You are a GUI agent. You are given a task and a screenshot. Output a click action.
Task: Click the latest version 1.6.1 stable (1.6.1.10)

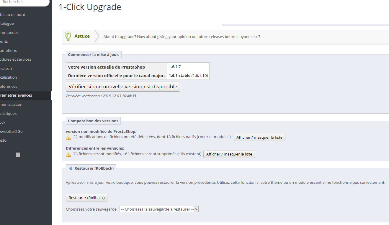click(x=188, y=76)
